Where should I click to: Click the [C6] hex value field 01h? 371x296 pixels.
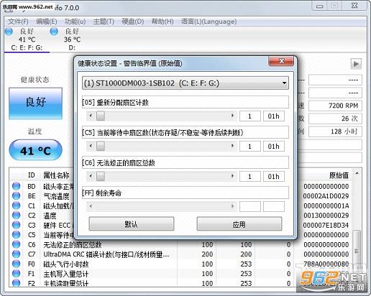tap(274, 177)
